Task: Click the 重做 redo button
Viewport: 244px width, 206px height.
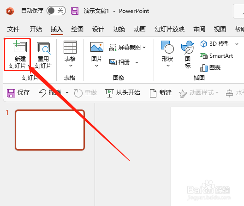Action: pyautogui.click(x=85, y=93)
